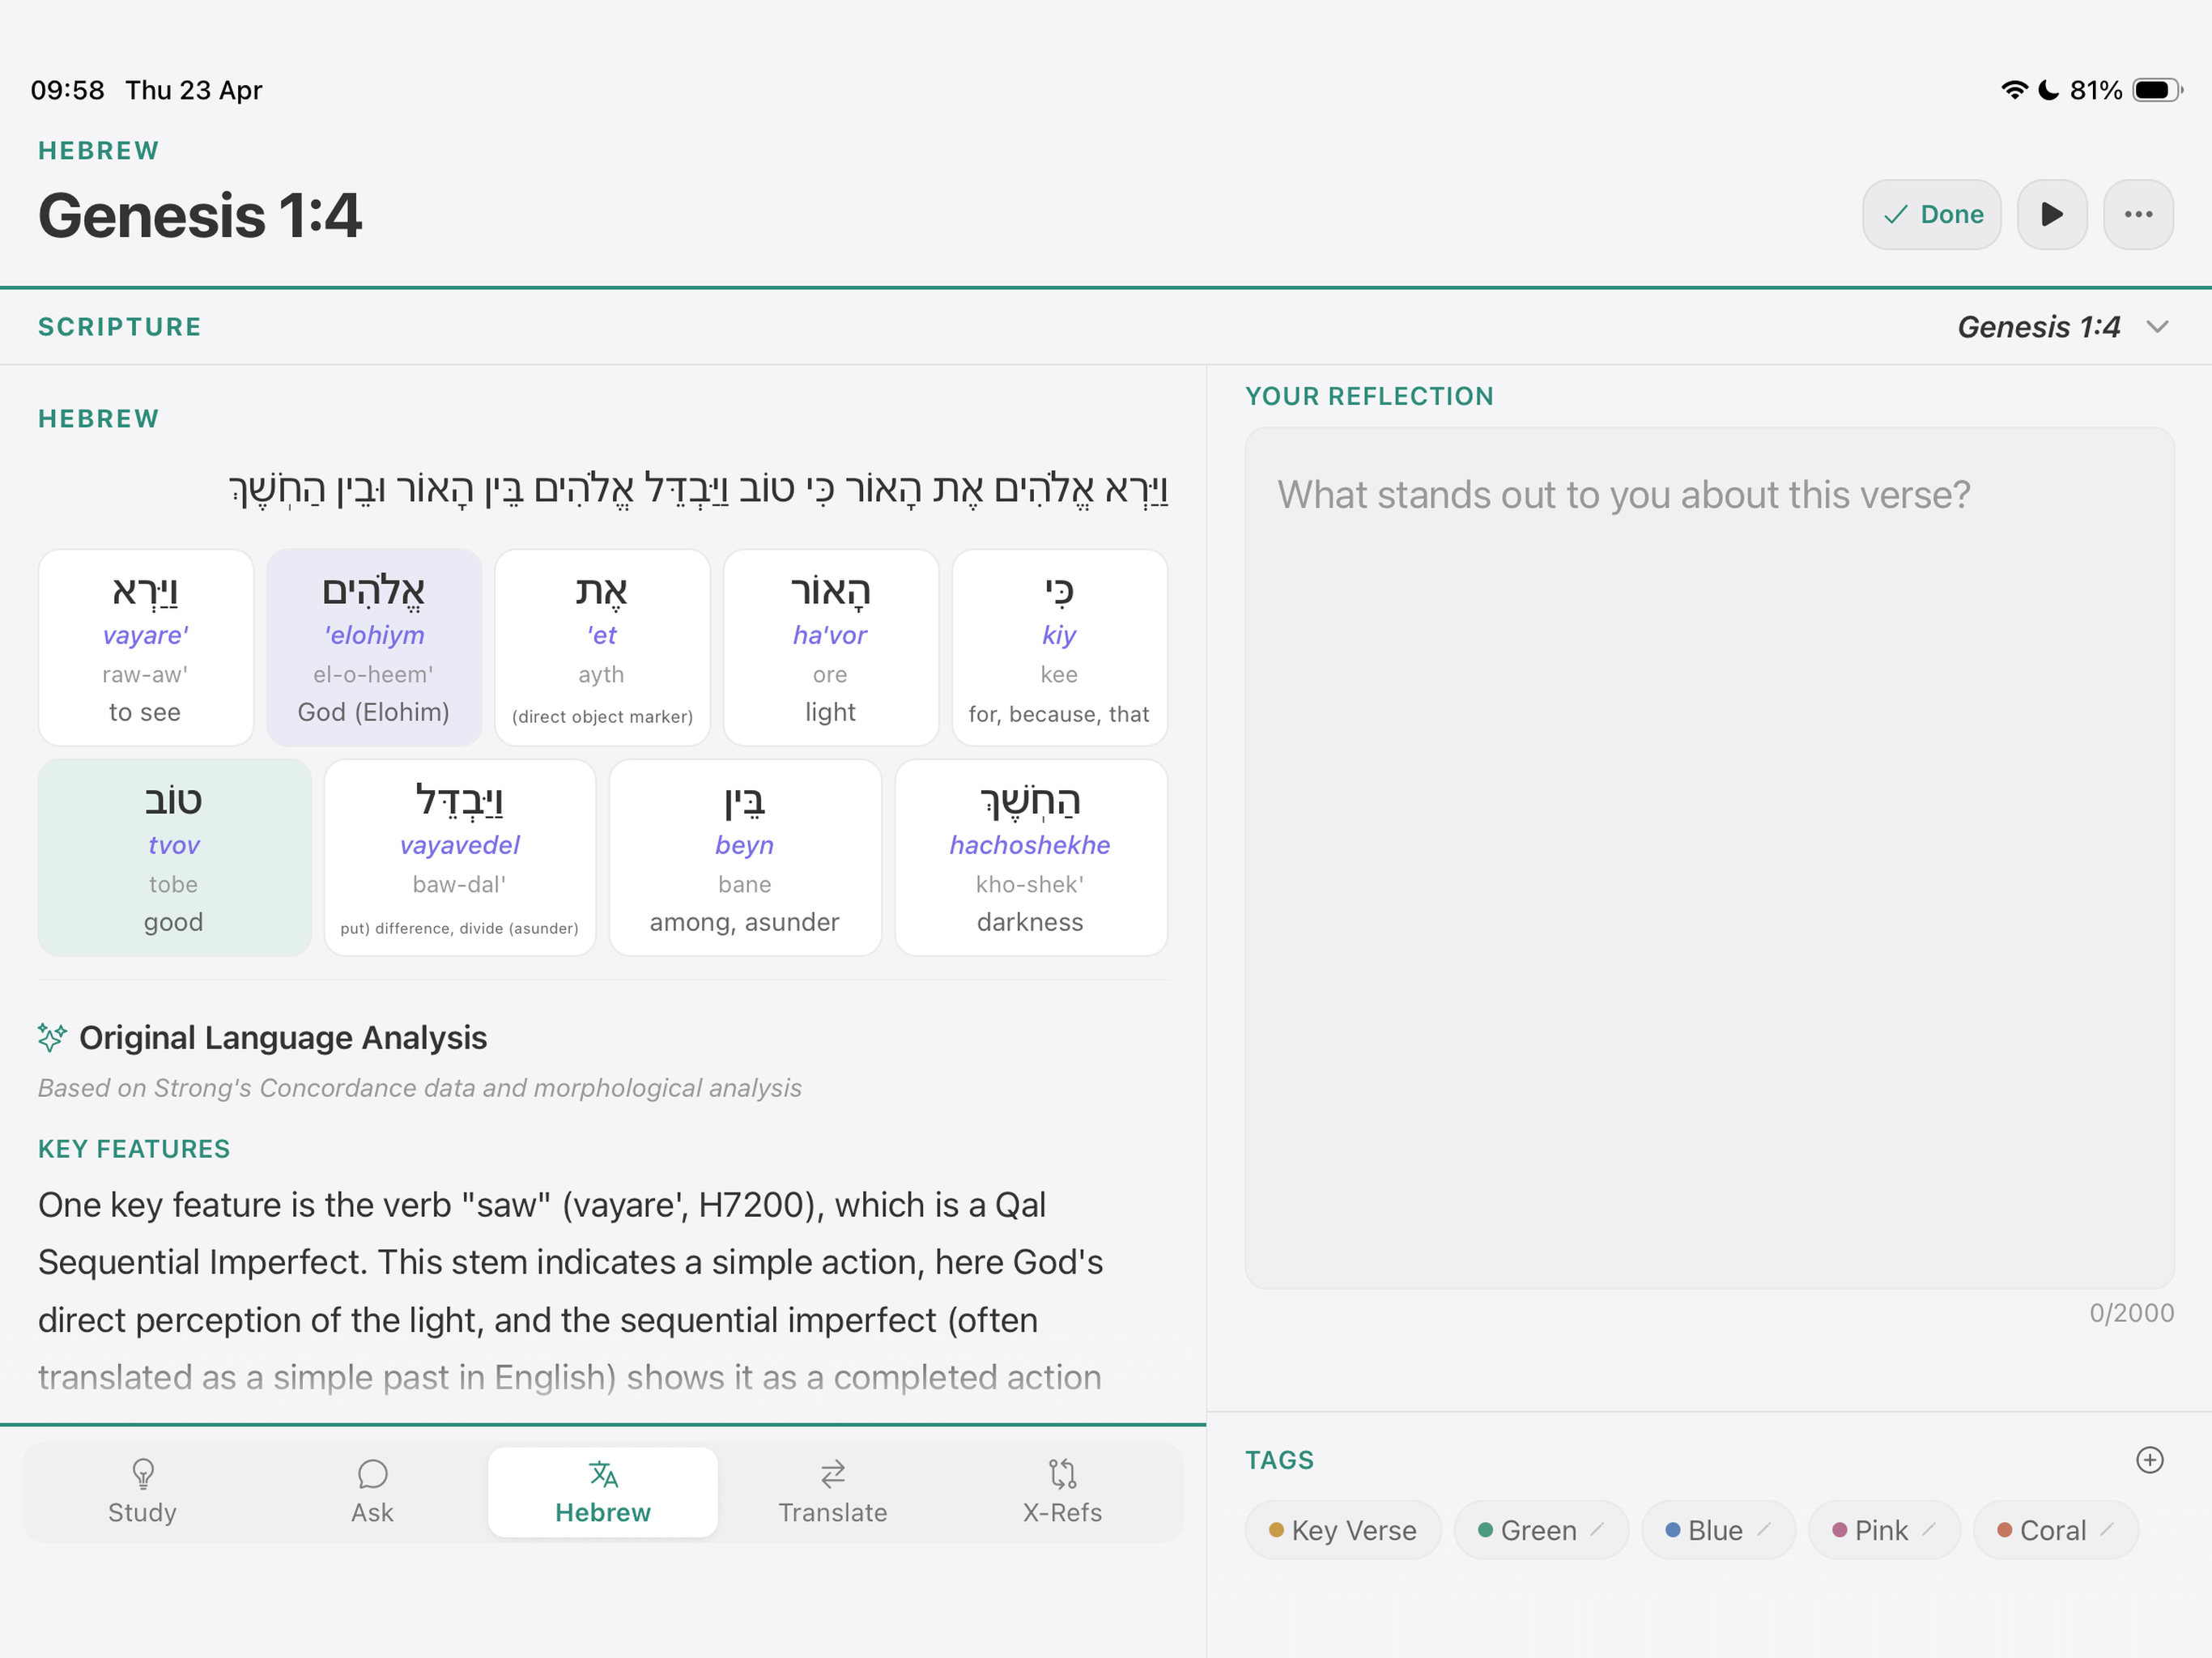Select the kiy word card
Screen dimensions: 2212x1658
tap(1059, 648)
